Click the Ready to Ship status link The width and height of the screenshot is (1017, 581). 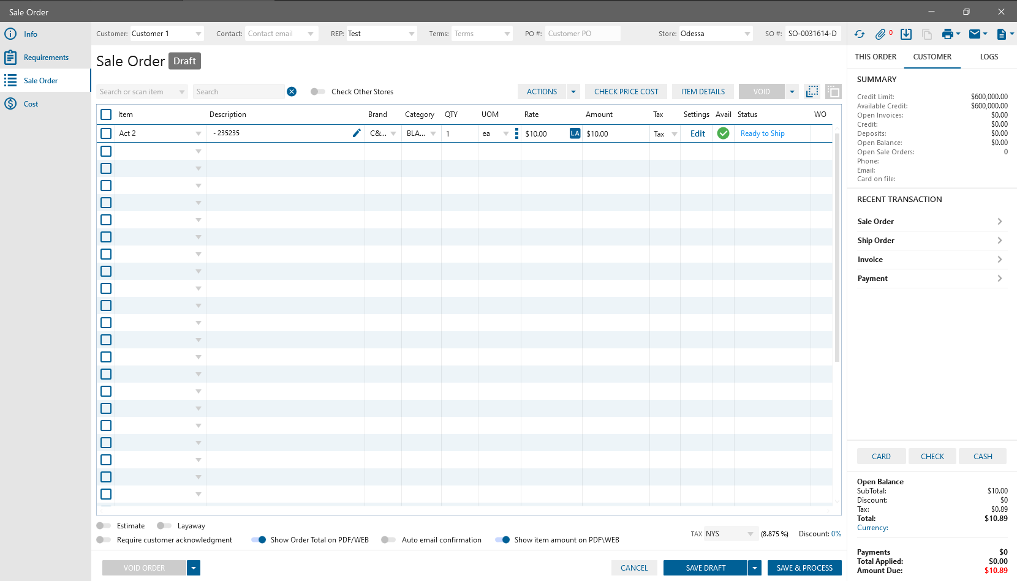(x=762, y=133)
